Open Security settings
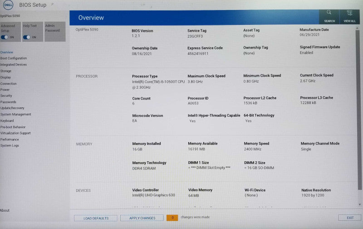 point(6,95)
